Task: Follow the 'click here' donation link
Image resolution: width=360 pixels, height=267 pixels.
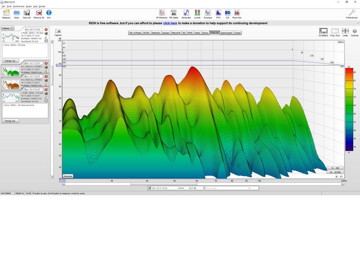Action: coord(170,23)
